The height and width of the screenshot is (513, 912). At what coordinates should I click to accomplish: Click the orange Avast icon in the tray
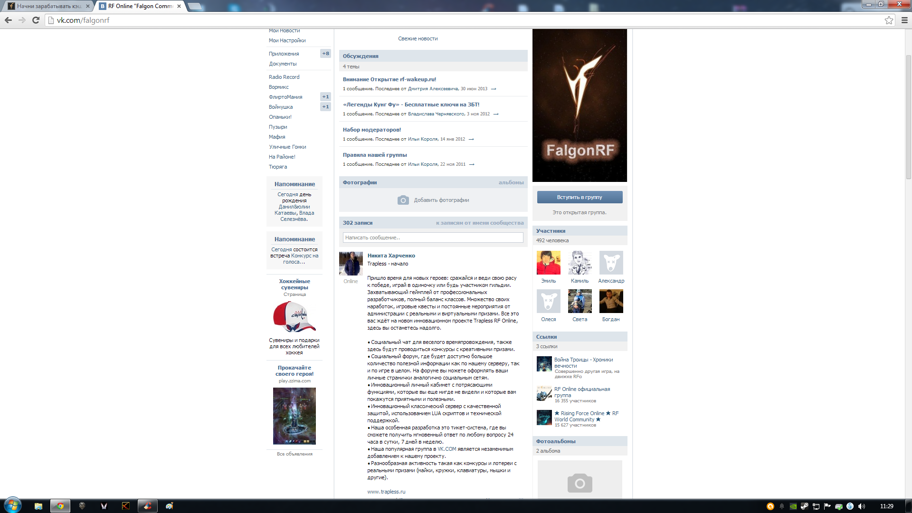coord(770,506)
